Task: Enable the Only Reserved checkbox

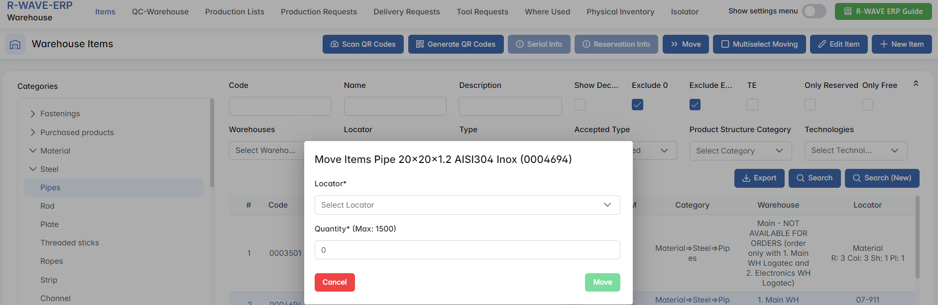Action: (x=810, y=105)
